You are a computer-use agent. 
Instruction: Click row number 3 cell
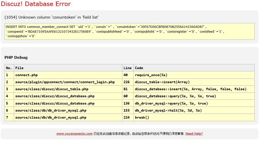point(9,89)
